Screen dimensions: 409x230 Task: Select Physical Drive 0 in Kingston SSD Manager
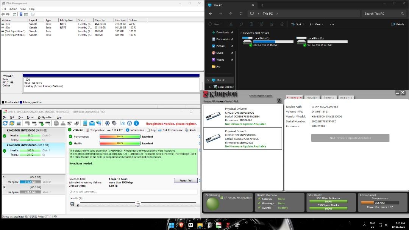click(243, 116)
